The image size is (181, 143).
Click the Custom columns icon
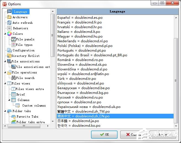click(18, 105)
